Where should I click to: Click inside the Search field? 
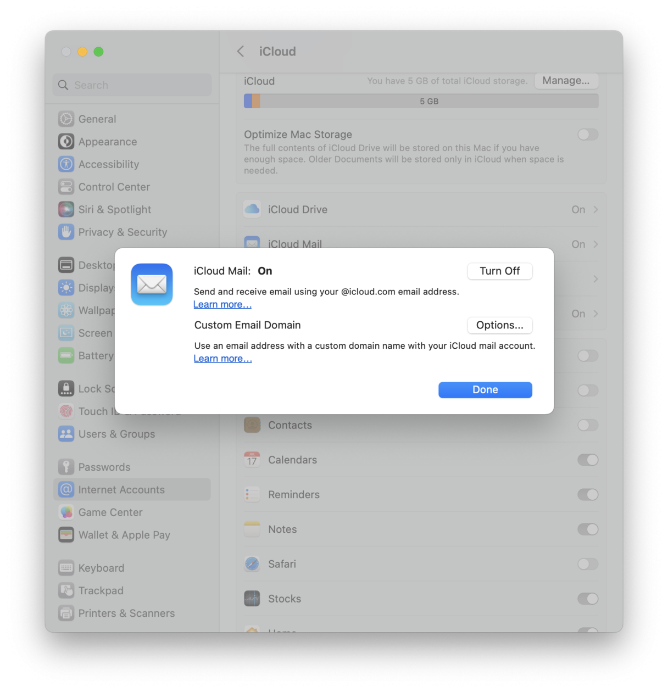[x=132, y=85]
